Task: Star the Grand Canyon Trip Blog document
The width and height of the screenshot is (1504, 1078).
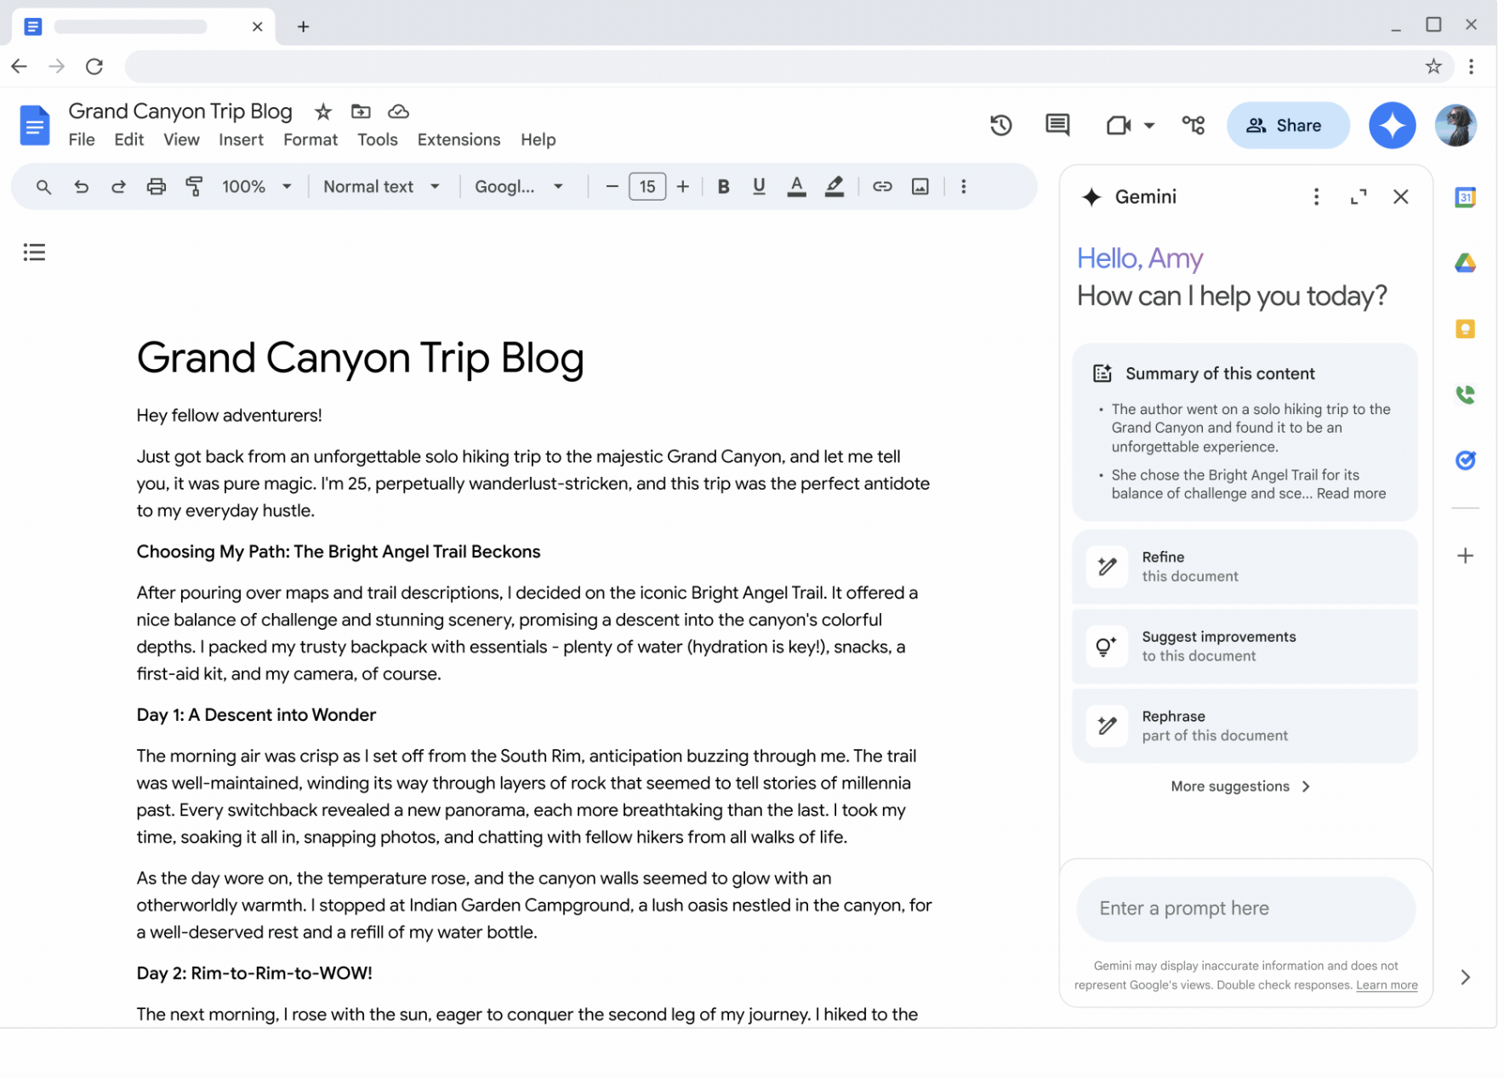Action: click(323, 112)
